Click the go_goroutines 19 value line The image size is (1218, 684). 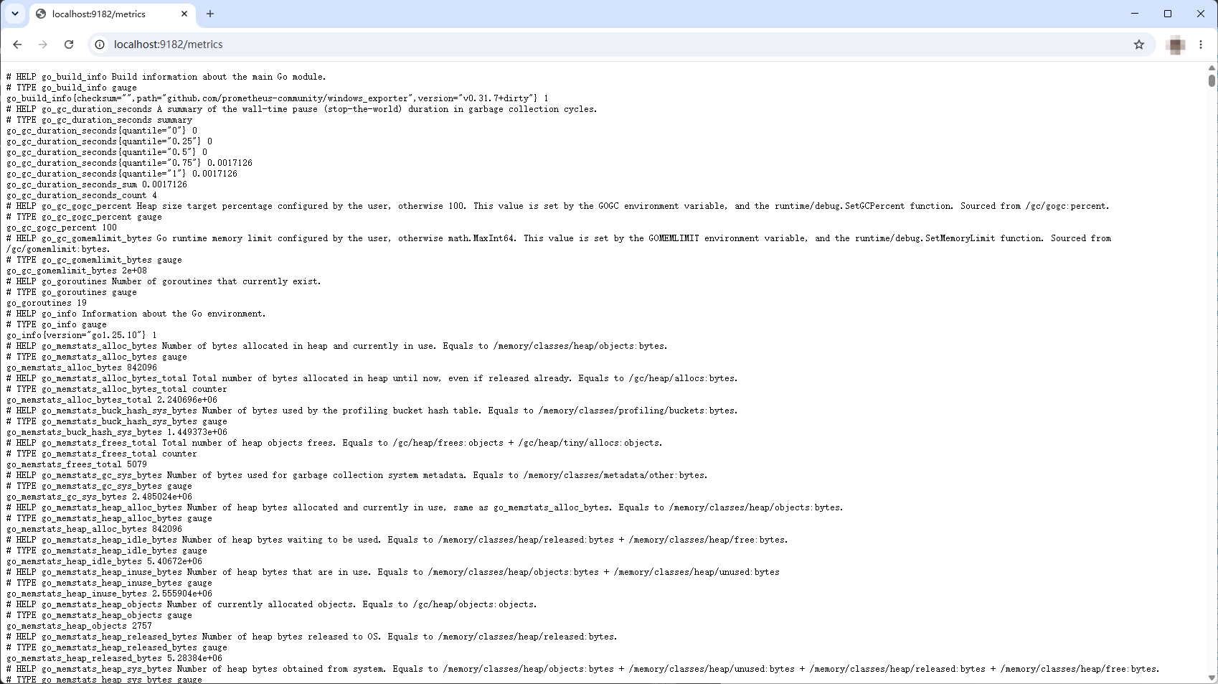click(47, 303)
